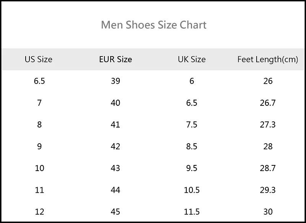Click the UK Size column header
306x223 pixels.
click(x=192, y=60)
